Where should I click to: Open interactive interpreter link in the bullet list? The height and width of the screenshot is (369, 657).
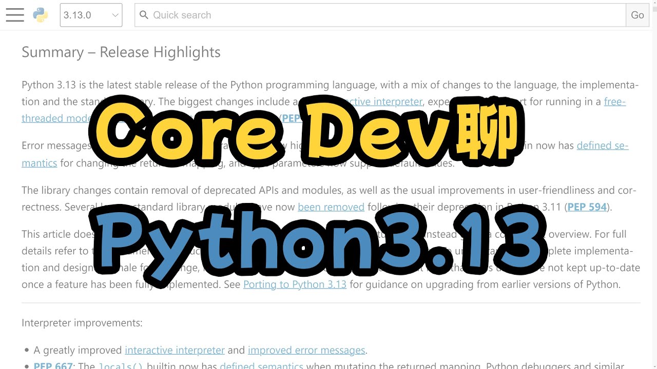click(175, 350)
